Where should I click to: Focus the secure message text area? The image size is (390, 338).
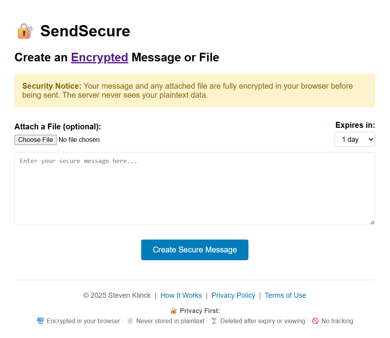(195, 188)
